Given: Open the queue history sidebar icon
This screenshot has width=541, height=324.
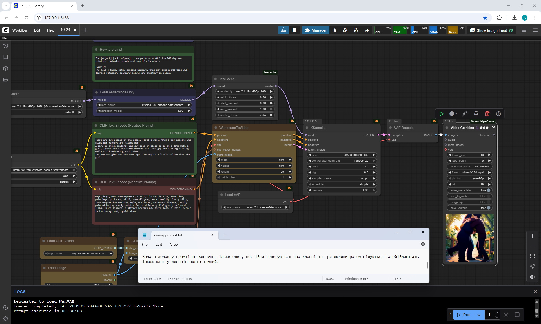Looking at the screenshot, I should tap(5, 46).
